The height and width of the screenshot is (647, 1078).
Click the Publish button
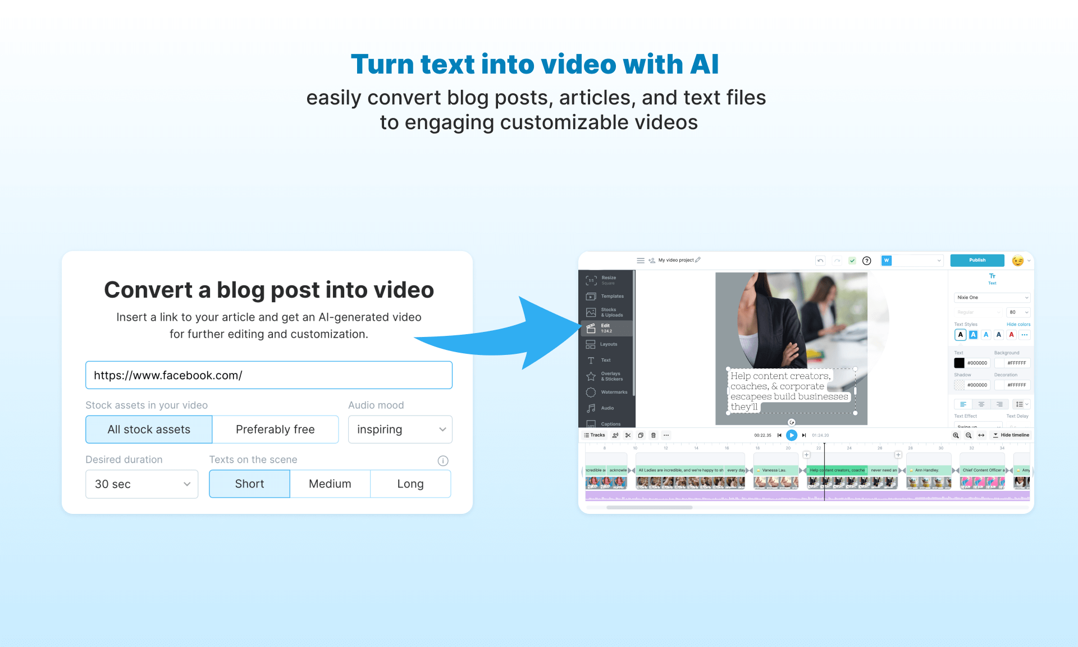coord(976,259)
